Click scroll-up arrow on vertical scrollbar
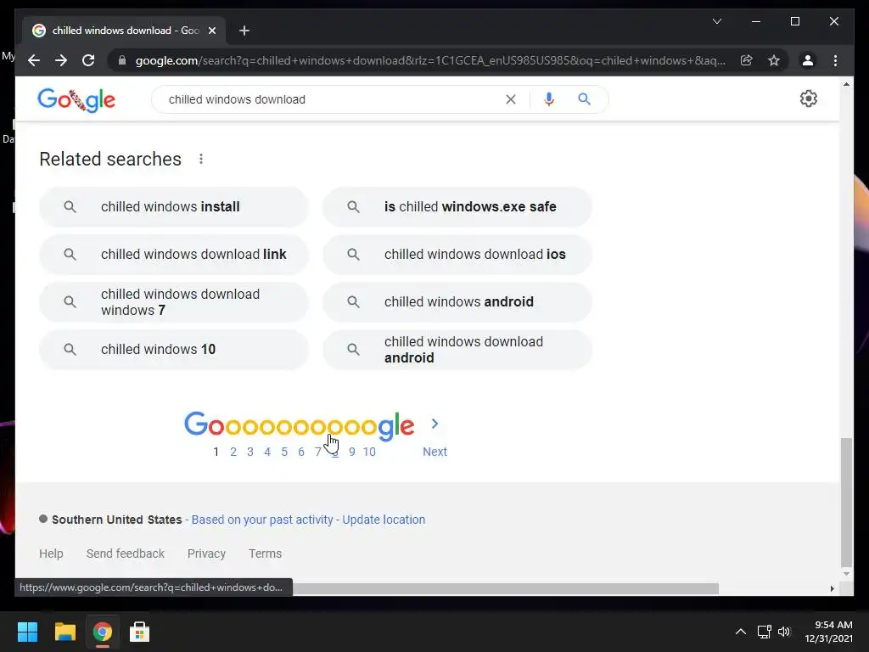 846,84
